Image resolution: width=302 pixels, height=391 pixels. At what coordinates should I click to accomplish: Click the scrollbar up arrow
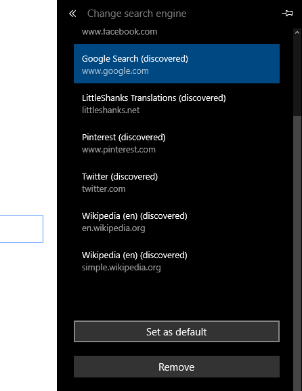(297, 33)
